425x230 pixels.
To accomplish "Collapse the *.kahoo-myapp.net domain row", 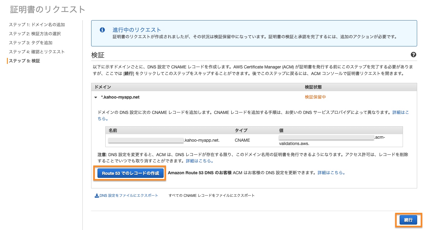I will point(96,97).
